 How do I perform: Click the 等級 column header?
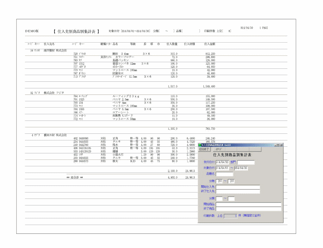click(133, 44)
